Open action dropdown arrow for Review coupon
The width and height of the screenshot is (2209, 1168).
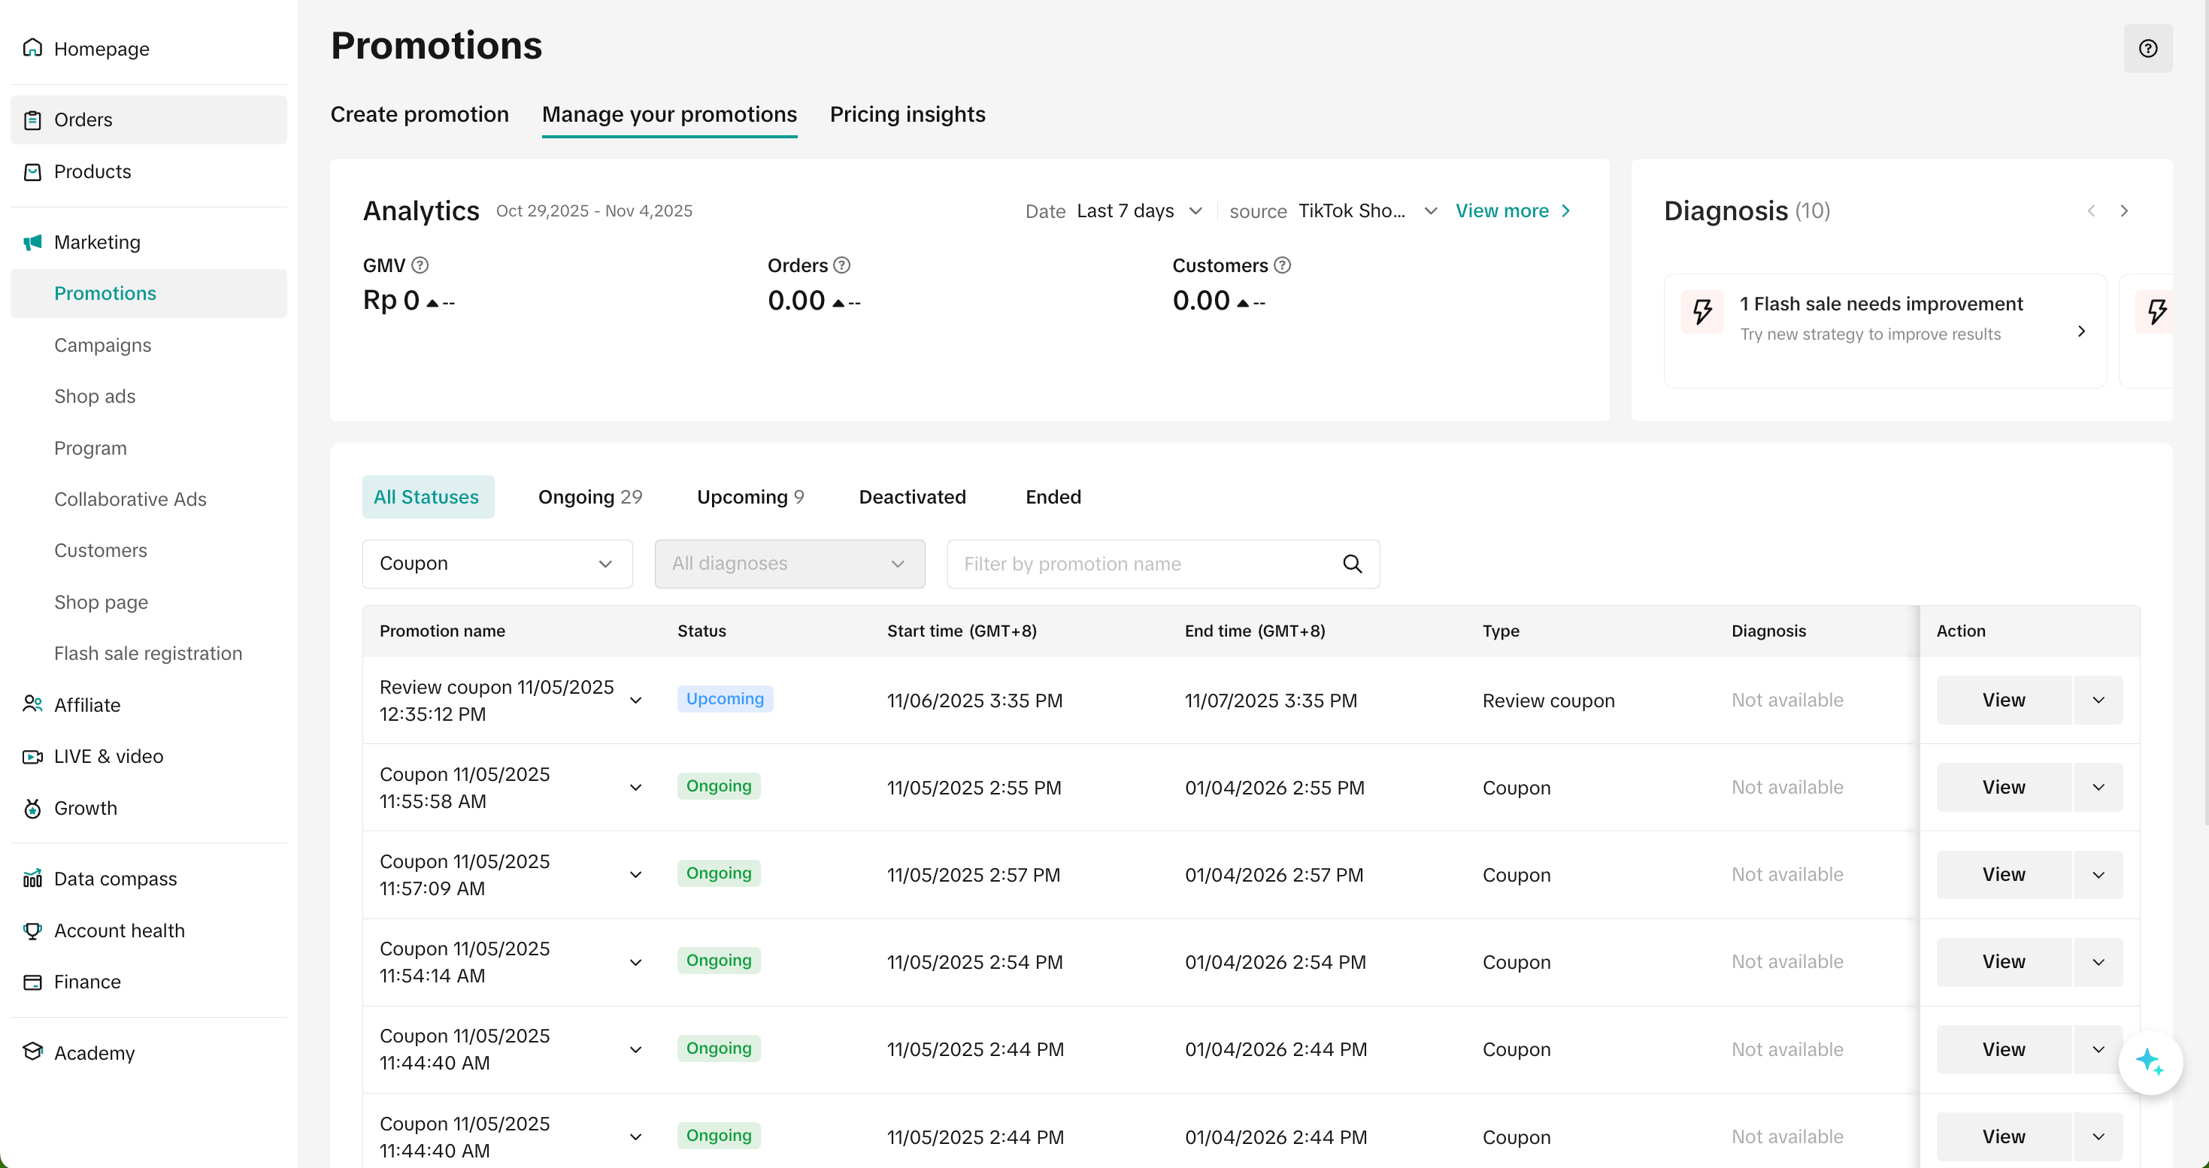pos(2098,700)
